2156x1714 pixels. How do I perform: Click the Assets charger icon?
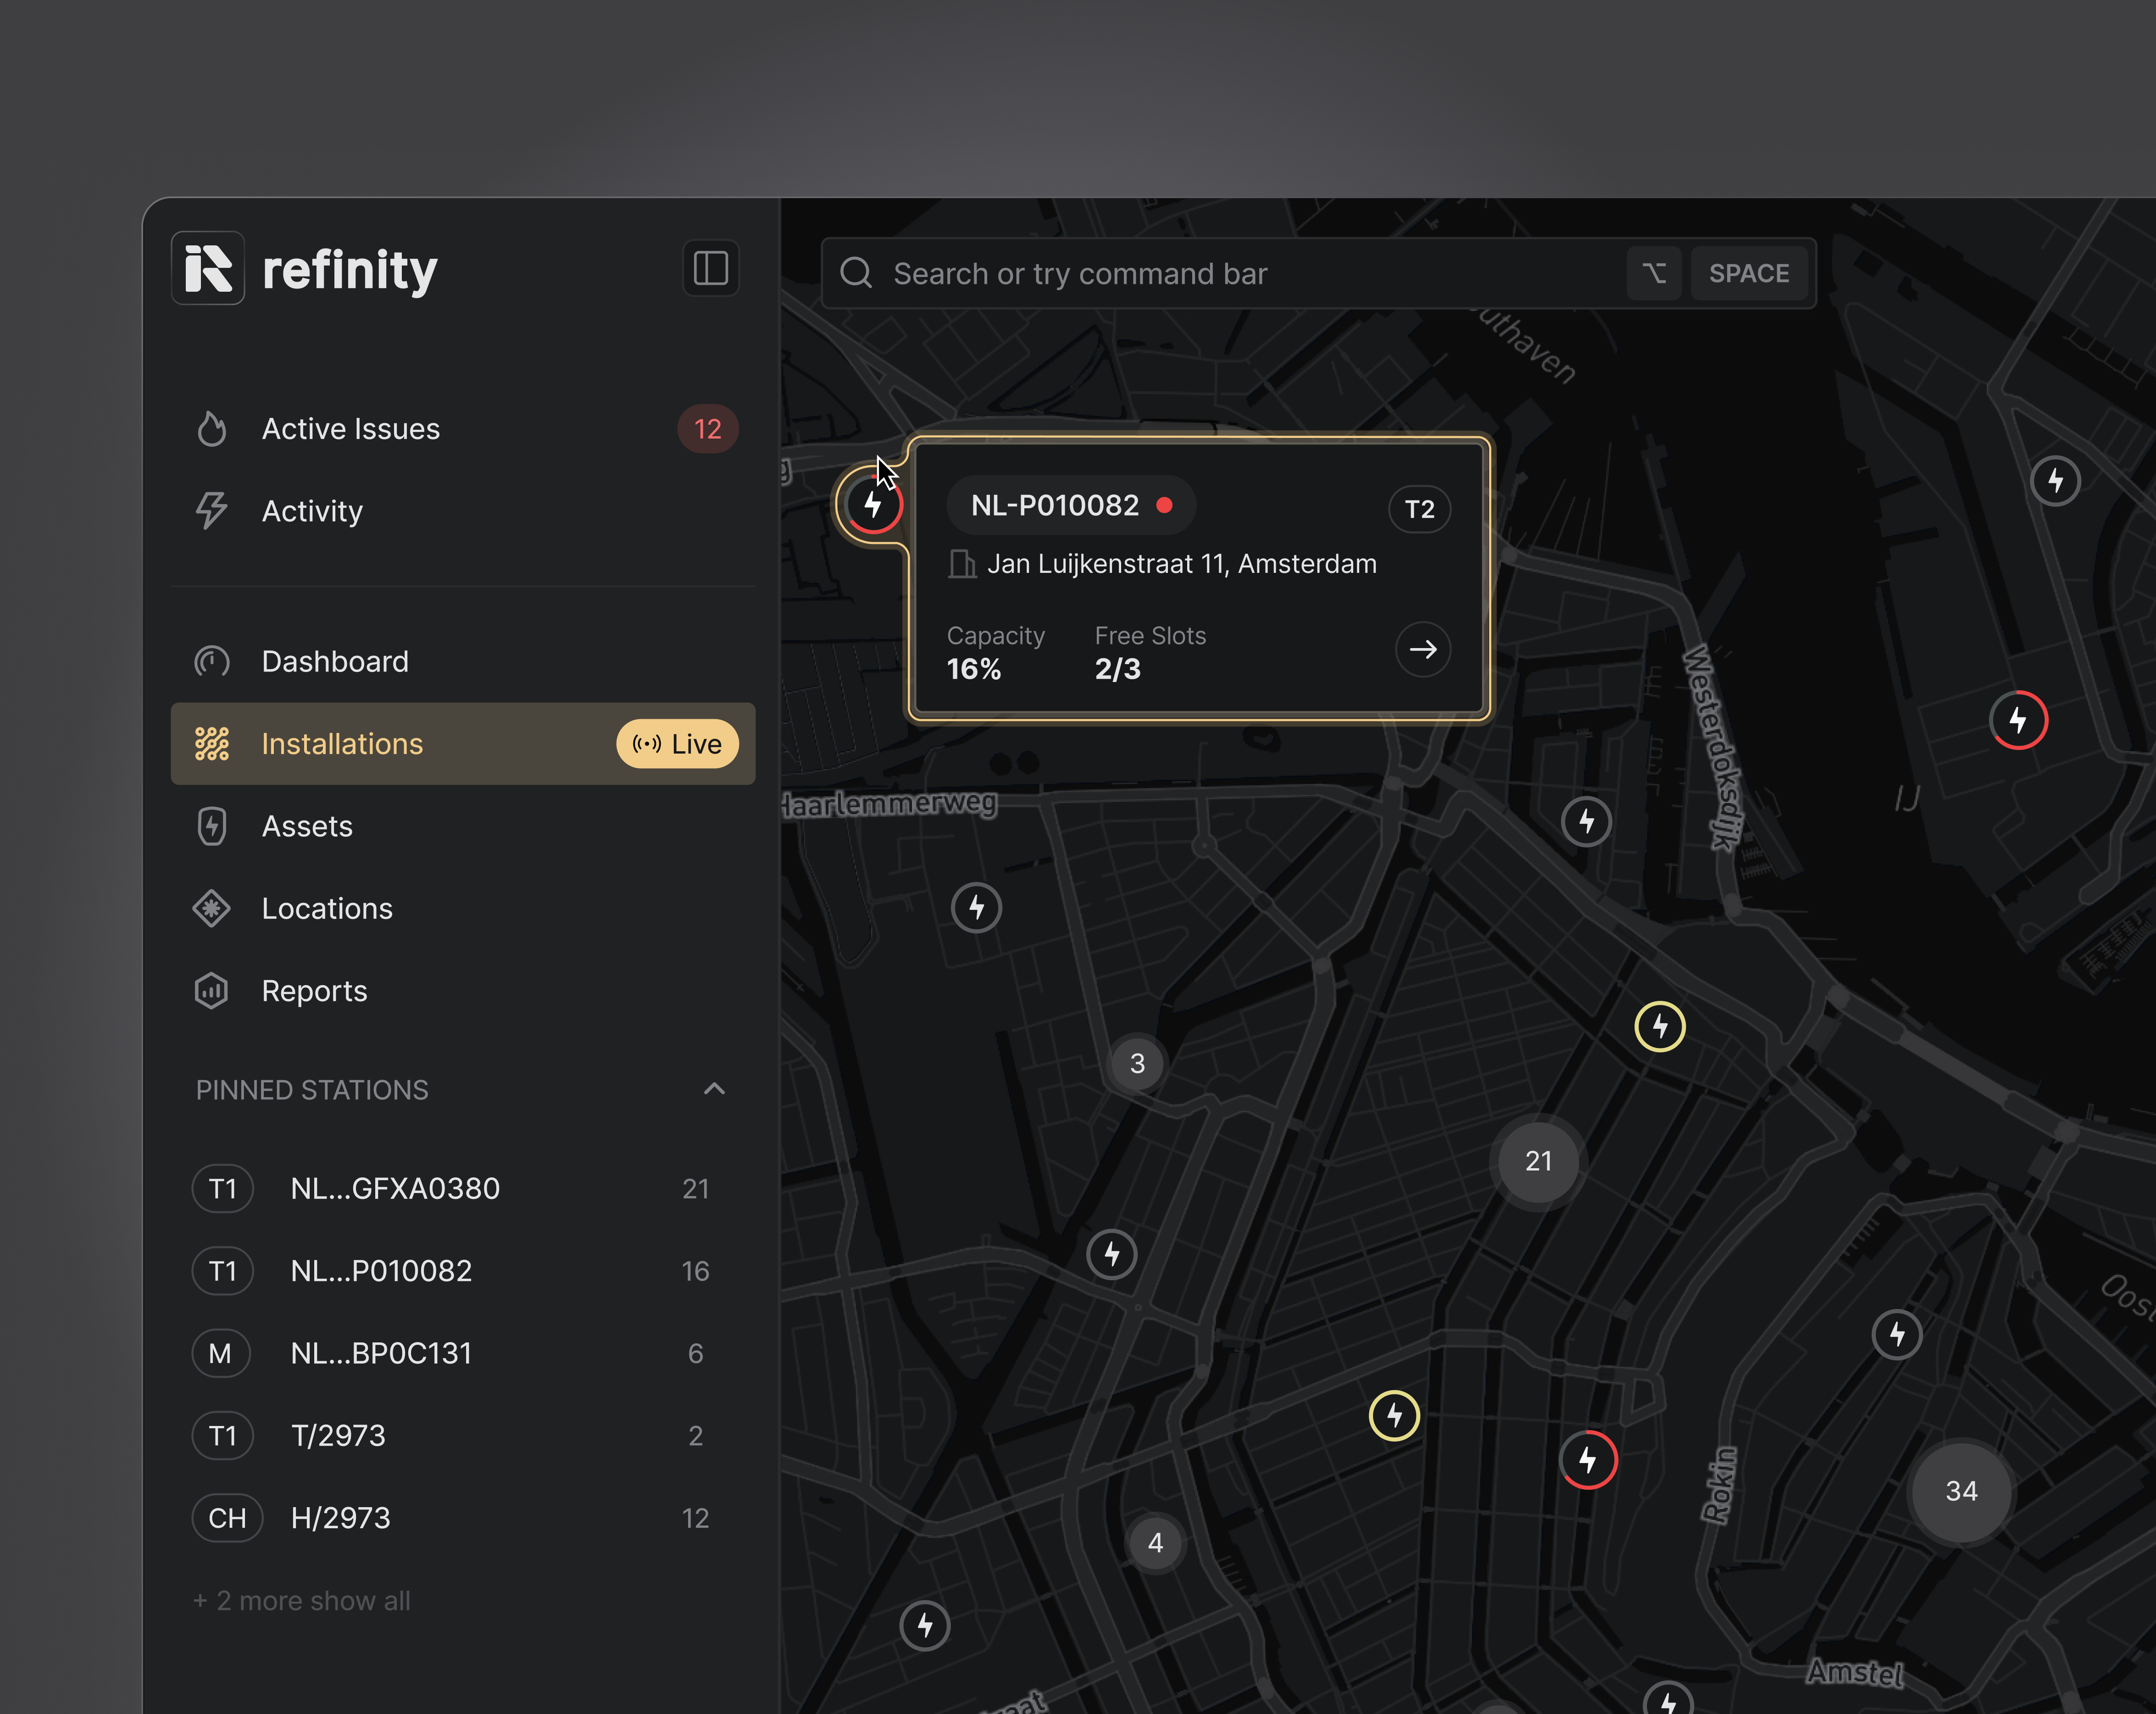[x=211, y=826]
